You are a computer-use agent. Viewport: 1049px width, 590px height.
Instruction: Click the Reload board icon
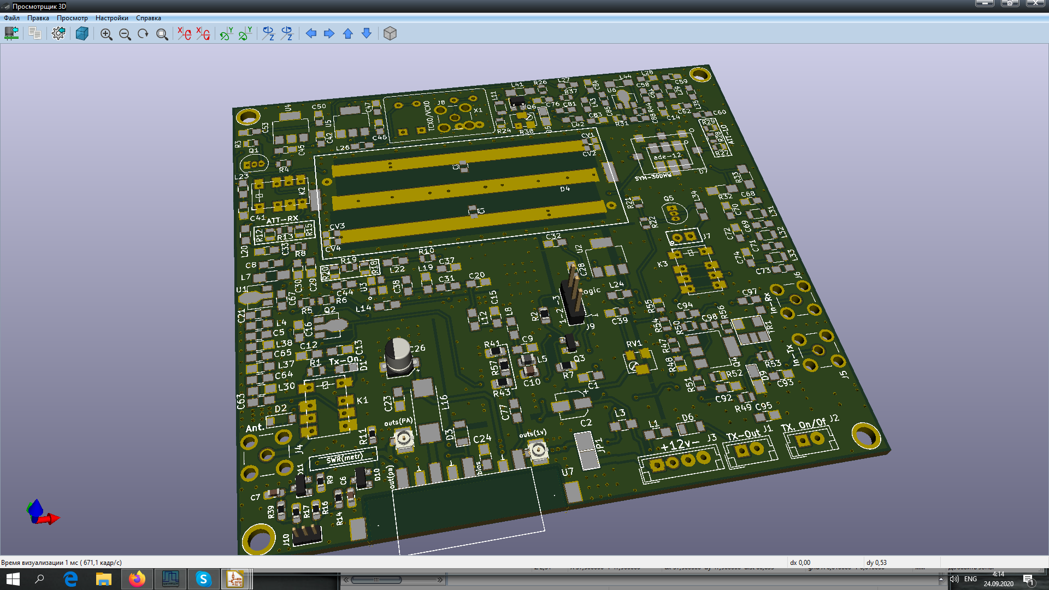click(x=11, y=33)
